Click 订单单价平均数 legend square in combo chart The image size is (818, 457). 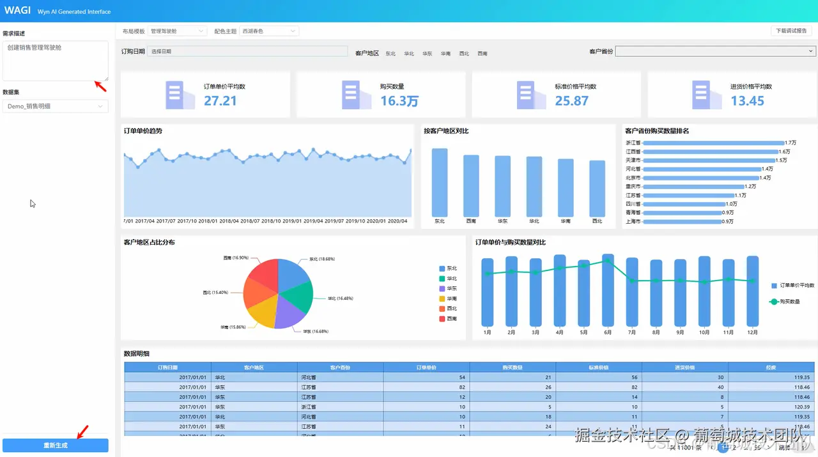pos(775,285)
